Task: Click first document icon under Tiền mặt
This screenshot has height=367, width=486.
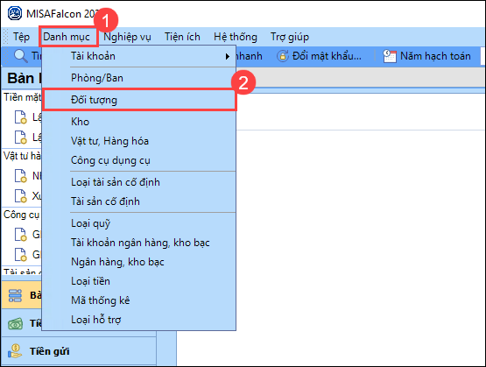Action: (x=20, y=117)
